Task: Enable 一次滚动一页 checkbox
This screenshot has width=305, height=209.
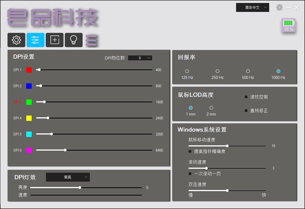Action: click(190, 174)
